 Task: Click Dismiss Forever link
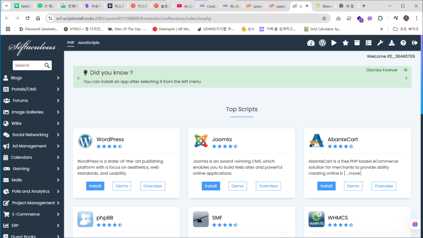(x=382, y=70)
